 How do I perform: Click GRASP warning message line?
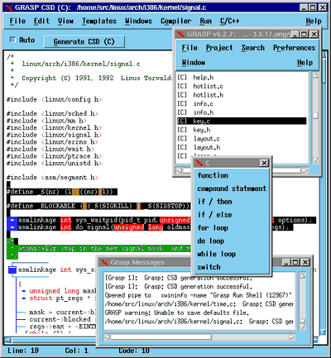(x=177, y=313)
